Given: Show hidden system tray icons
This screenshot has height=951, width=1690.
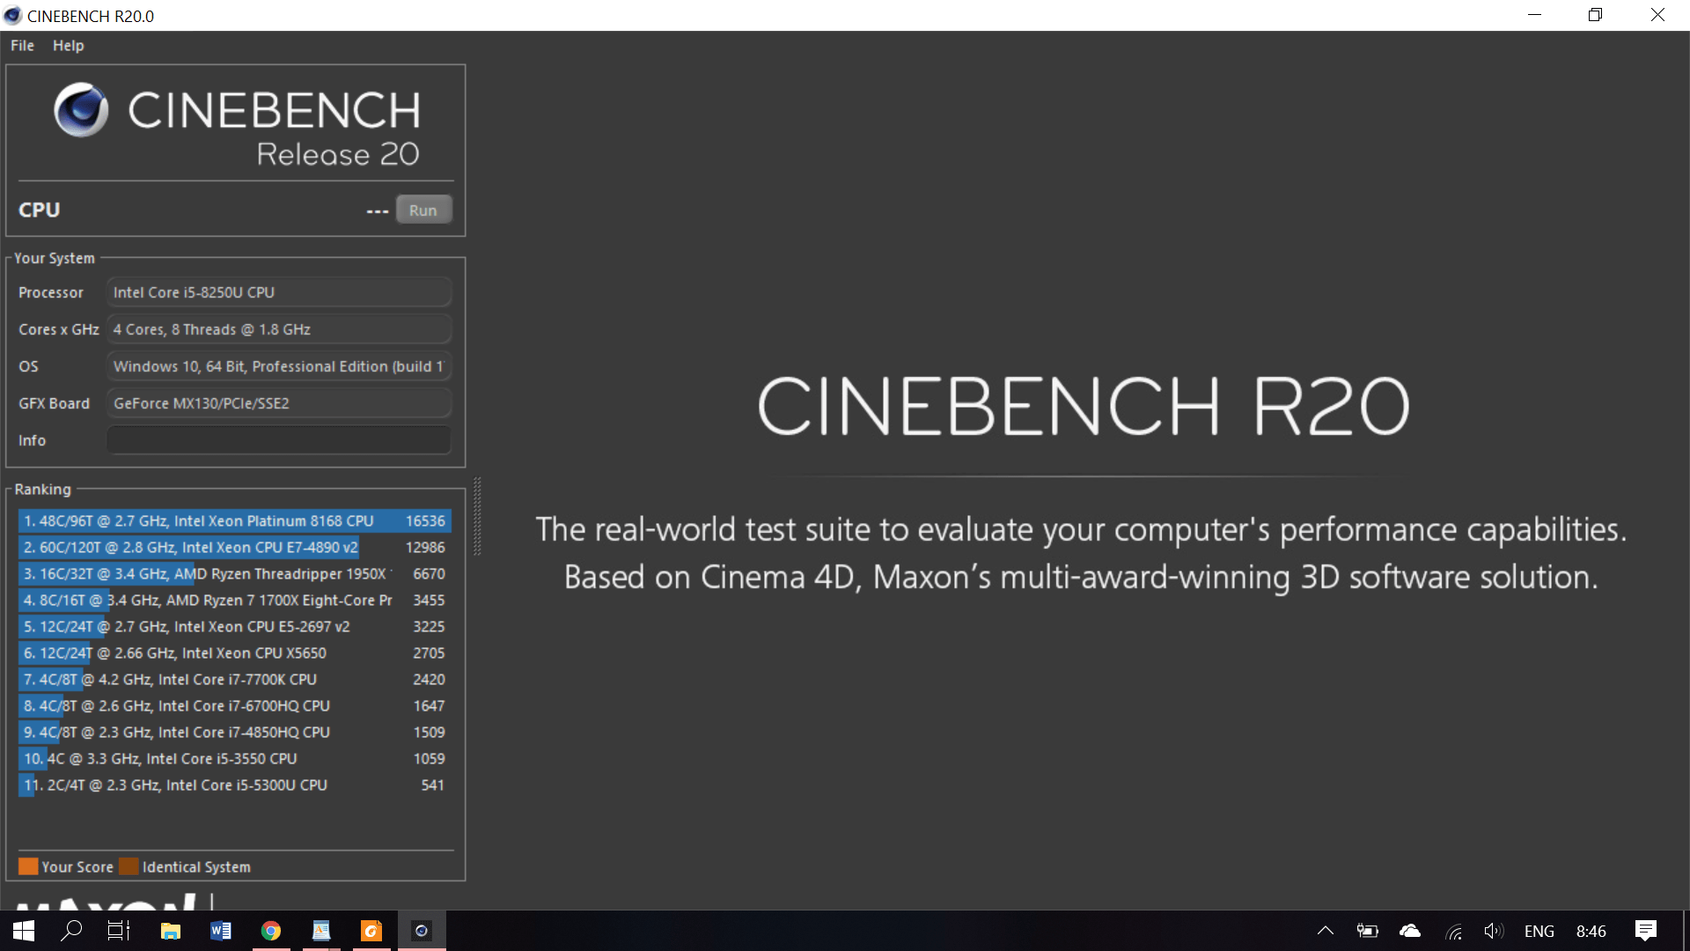Looking at the screenshot, I should pos(1325,931).
